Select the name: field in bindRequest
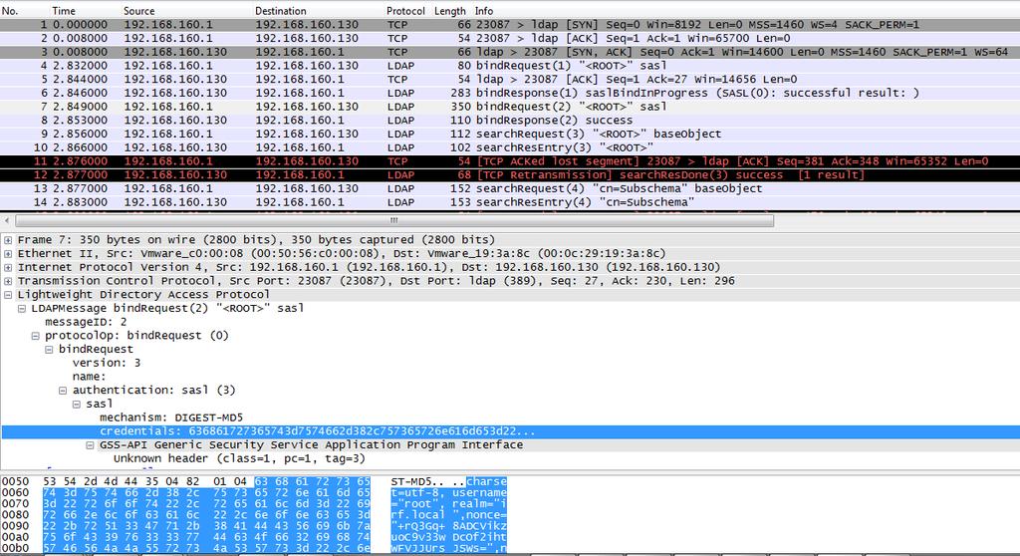Viewport: 1020px width, 556px height. point(89,377)
